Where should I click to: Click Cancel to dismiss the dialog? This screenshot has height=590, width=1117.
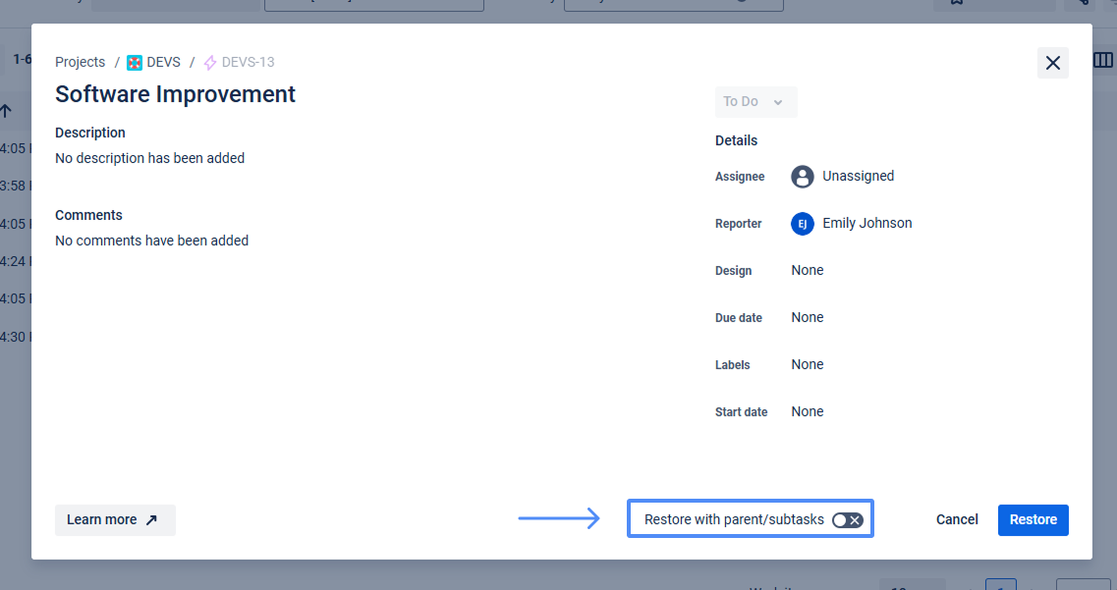click(x=956, y=519)
